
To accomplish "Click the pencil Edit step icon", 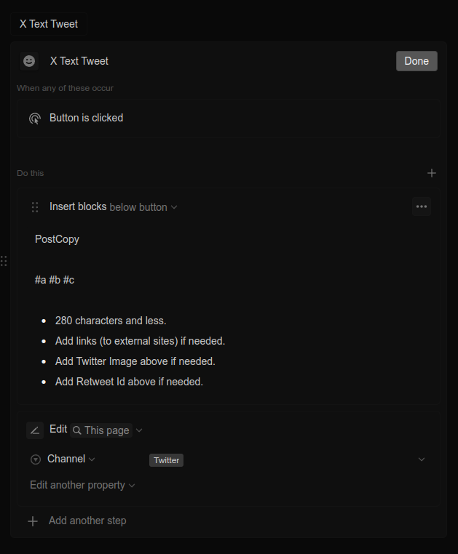I will (x=35, y=430).
